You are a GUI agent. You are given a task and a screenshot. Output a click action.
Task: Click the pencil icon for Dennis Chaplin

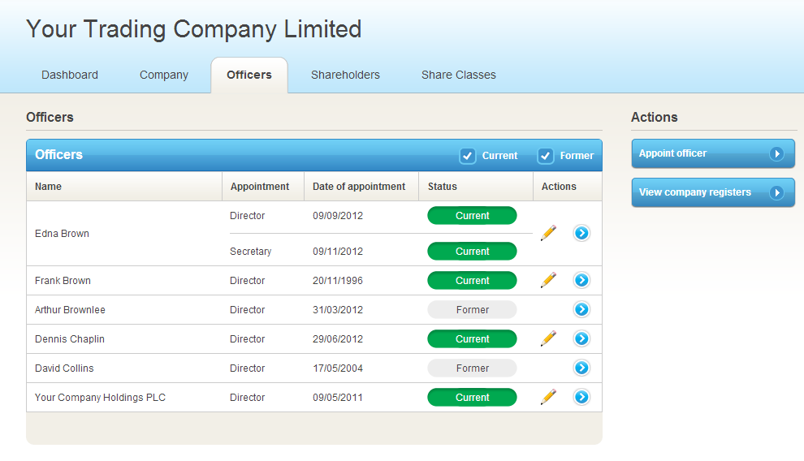[549, 338]
